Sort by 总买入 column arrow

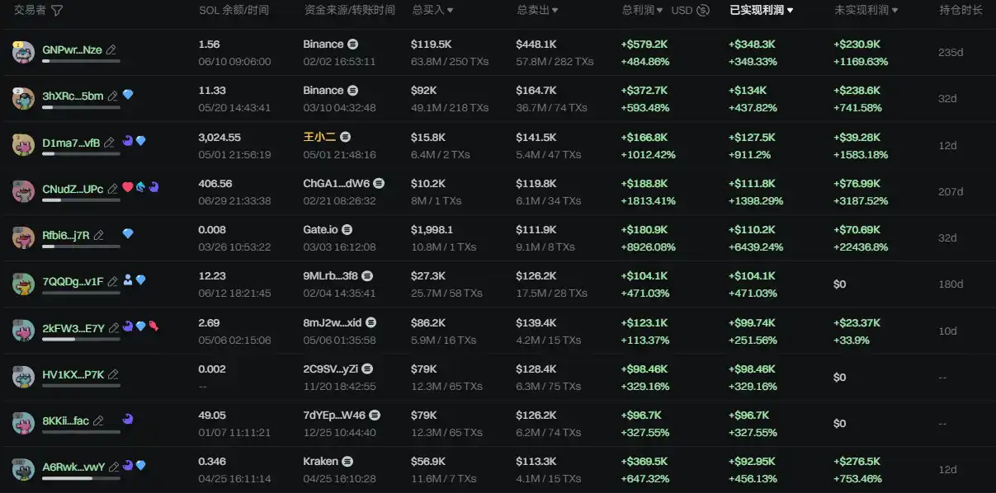tap(450, 11)
